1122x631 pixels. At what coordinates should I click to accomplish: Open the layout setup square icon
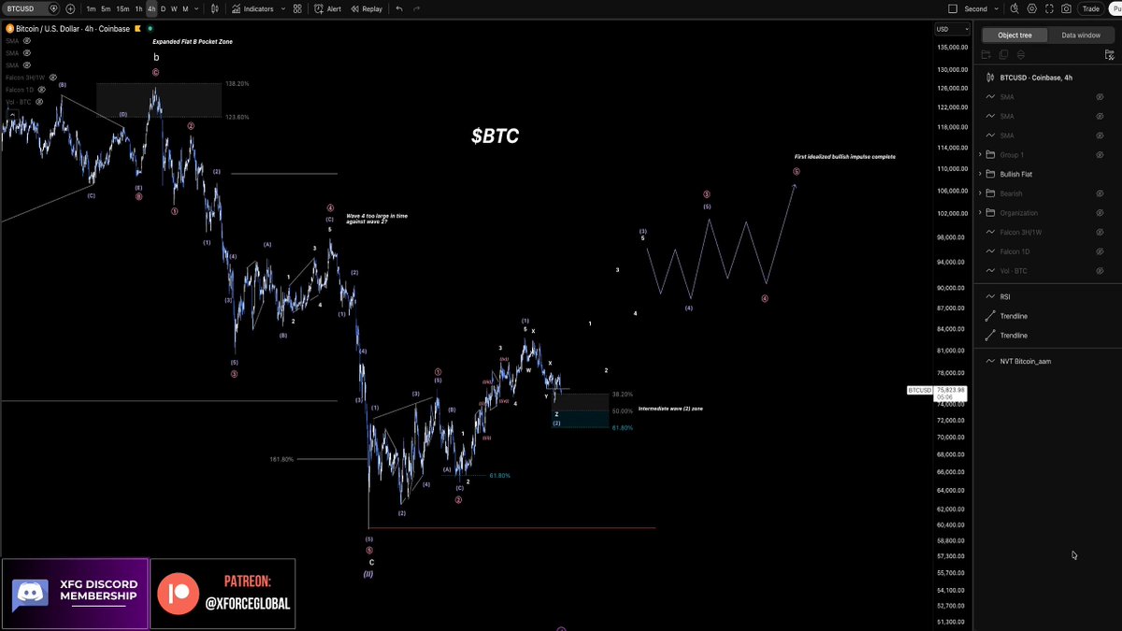coord(953,8)
